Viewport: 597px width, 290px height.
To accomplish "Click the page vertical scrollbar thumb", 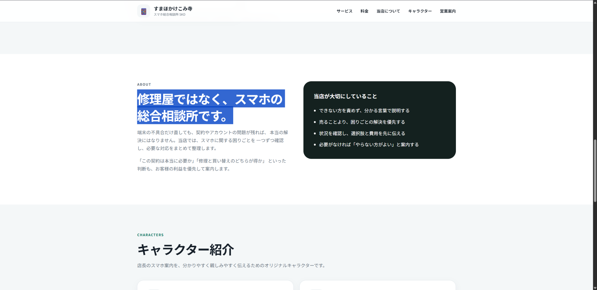I will pyautogui.click(x=595, y=171).
